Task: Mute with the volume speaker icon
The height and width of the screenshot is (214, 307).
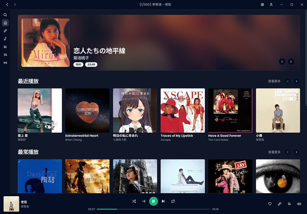Action: [299, 204]
